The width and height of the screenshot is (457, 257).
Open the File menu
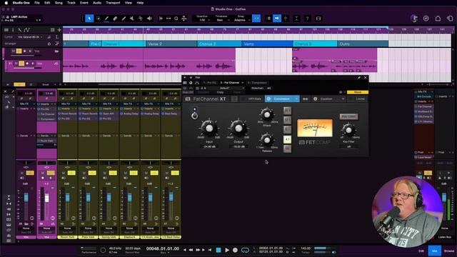(37, 3)
